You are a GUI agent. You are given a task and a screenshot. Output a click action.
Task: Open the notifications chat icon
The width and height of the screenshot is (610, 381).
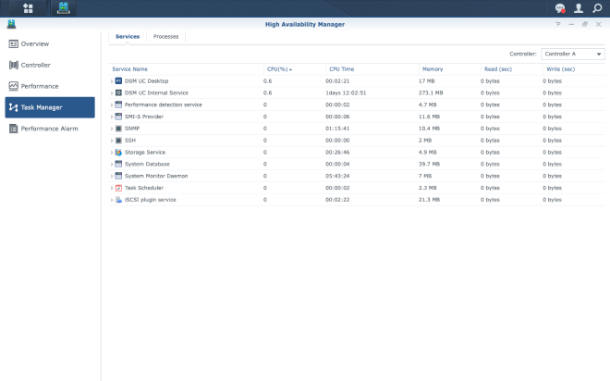click(560, 8)
